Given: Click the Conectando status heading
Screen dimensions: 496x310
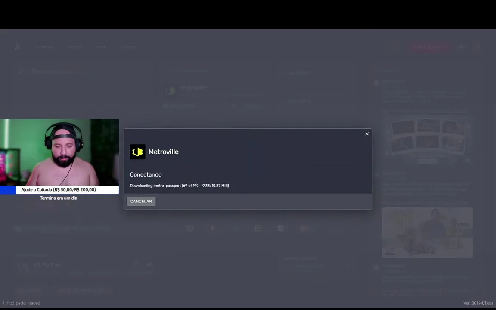Looking at the screenshot, I should (146, 175).
